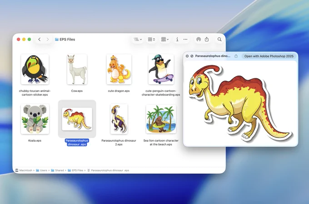The image size is (309, 204).
Task: Select the Parasaurolophus dinosaur 2 thumbnail
Action: coord(119,119)
